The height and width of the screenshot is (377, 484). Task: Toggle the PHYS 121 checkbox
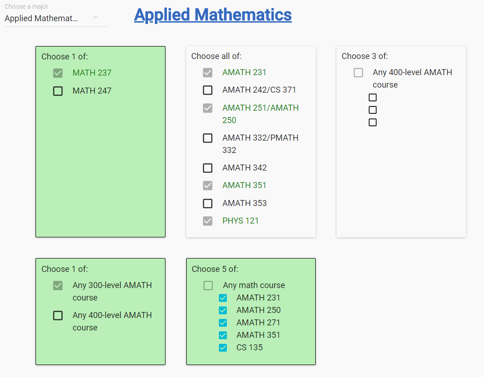(208, 221)
